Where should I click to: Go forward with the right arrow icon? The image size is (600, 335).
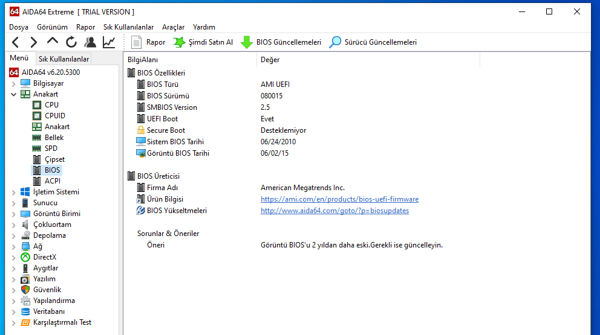[34, 42]
